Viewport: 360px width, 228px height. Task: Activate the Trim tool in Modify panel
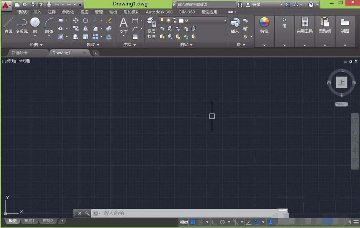tap(95, 20)
